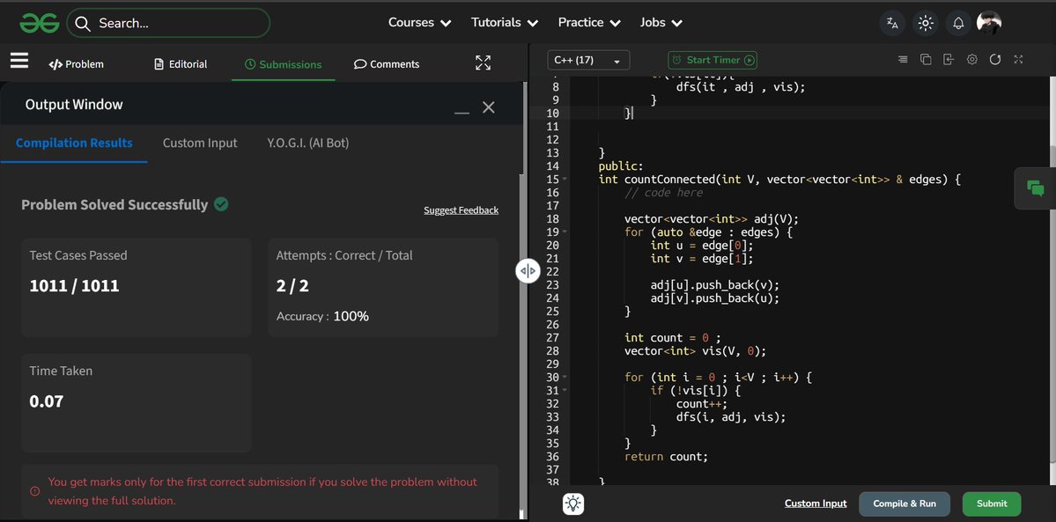Click the '0.07' time taken value
1056x522 pixels.
tap(47, 401)
